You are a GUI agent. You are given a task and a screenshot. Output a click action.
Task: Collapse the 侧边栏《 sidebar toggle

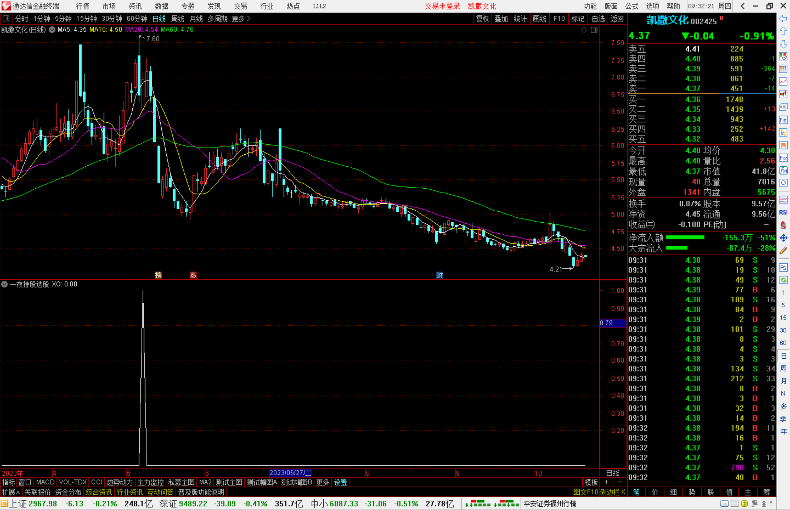[613, 492]
